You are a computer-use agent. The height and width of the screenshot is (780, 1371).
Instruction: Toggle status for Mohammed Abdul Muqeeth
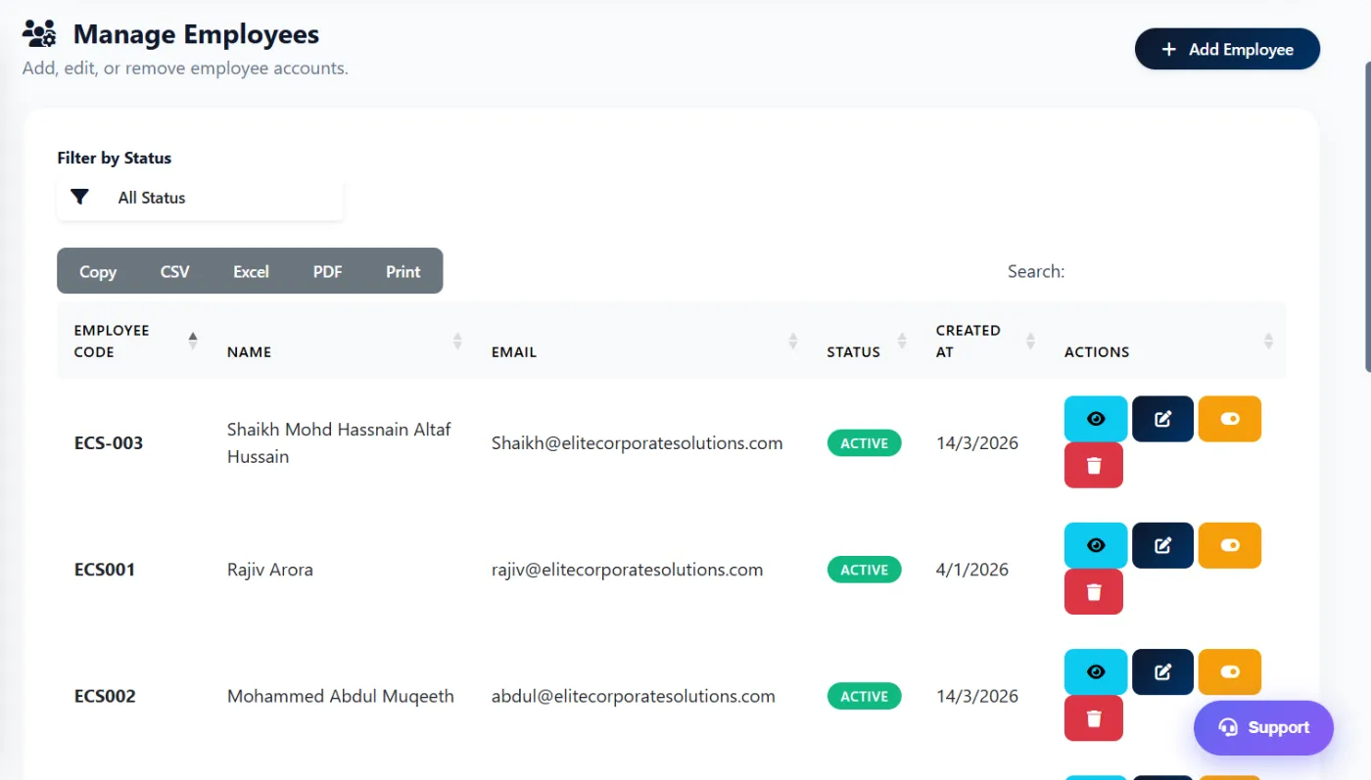click(x=1230, y=671)
